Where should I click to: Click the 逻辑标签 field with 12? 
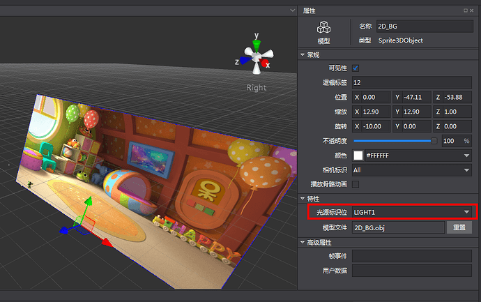[x=412, y=82]
